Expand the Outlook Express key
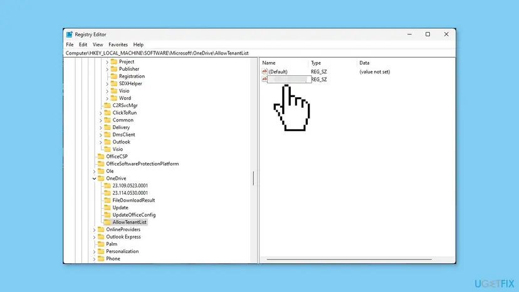 (94, 237)
